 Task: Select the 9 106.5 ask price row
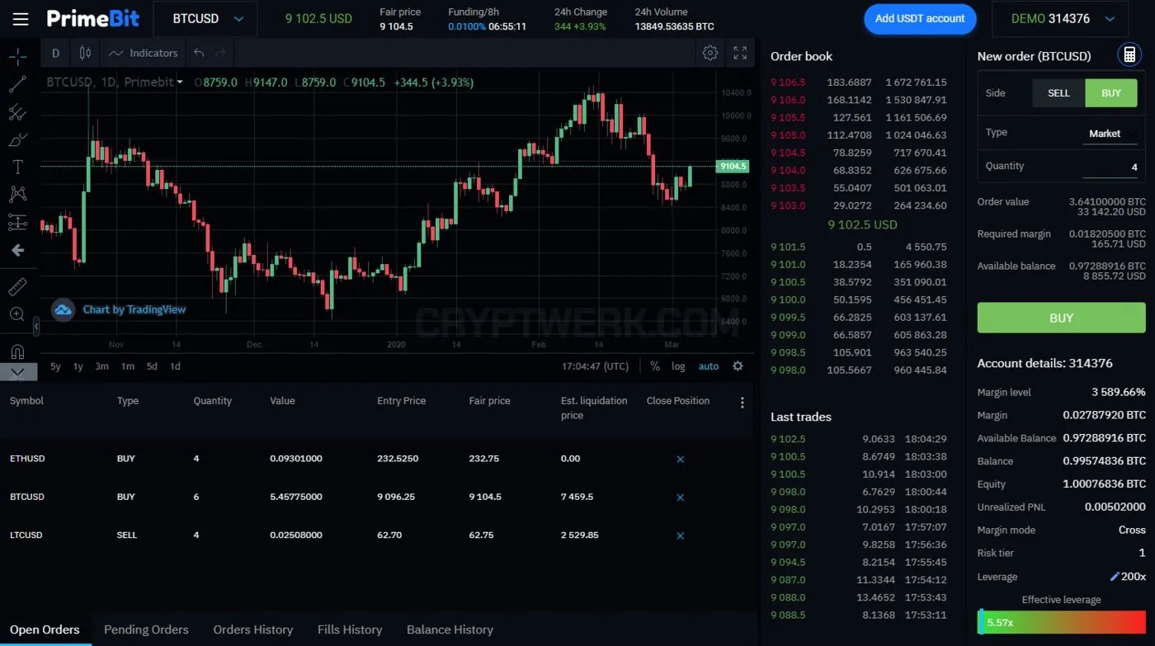click(x=858, y=83)
